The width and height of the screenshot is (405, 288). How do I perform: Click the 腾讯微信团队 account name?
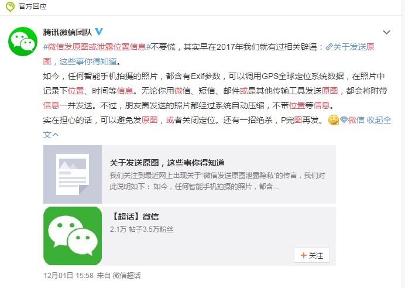[67, 32]
